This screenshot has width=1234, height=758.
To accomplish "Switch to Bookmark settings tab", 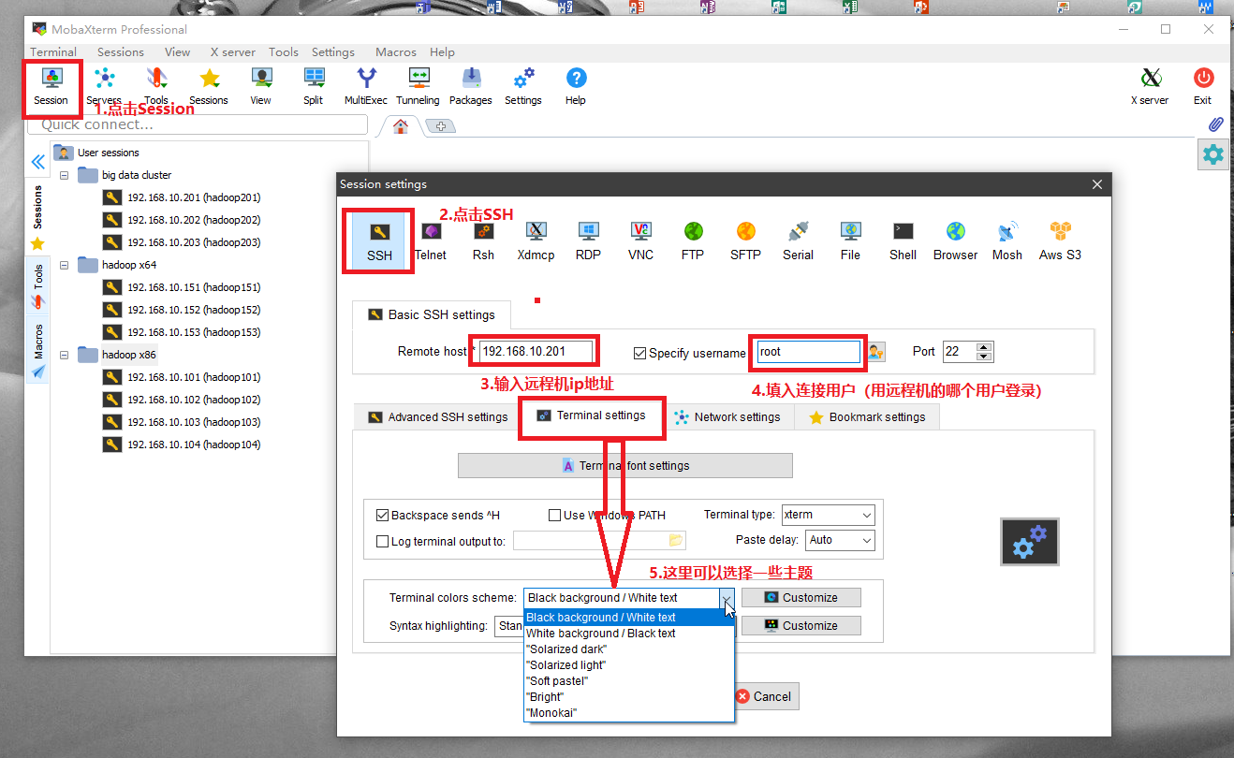I will point(866,417).
